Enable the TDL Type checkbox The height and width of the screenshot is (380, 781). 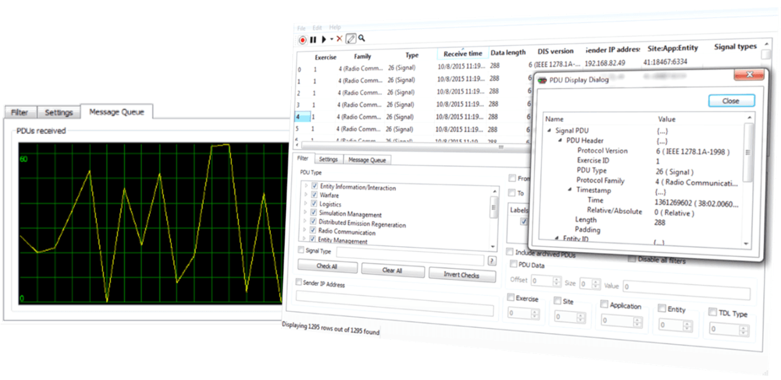tap(713, 312)
